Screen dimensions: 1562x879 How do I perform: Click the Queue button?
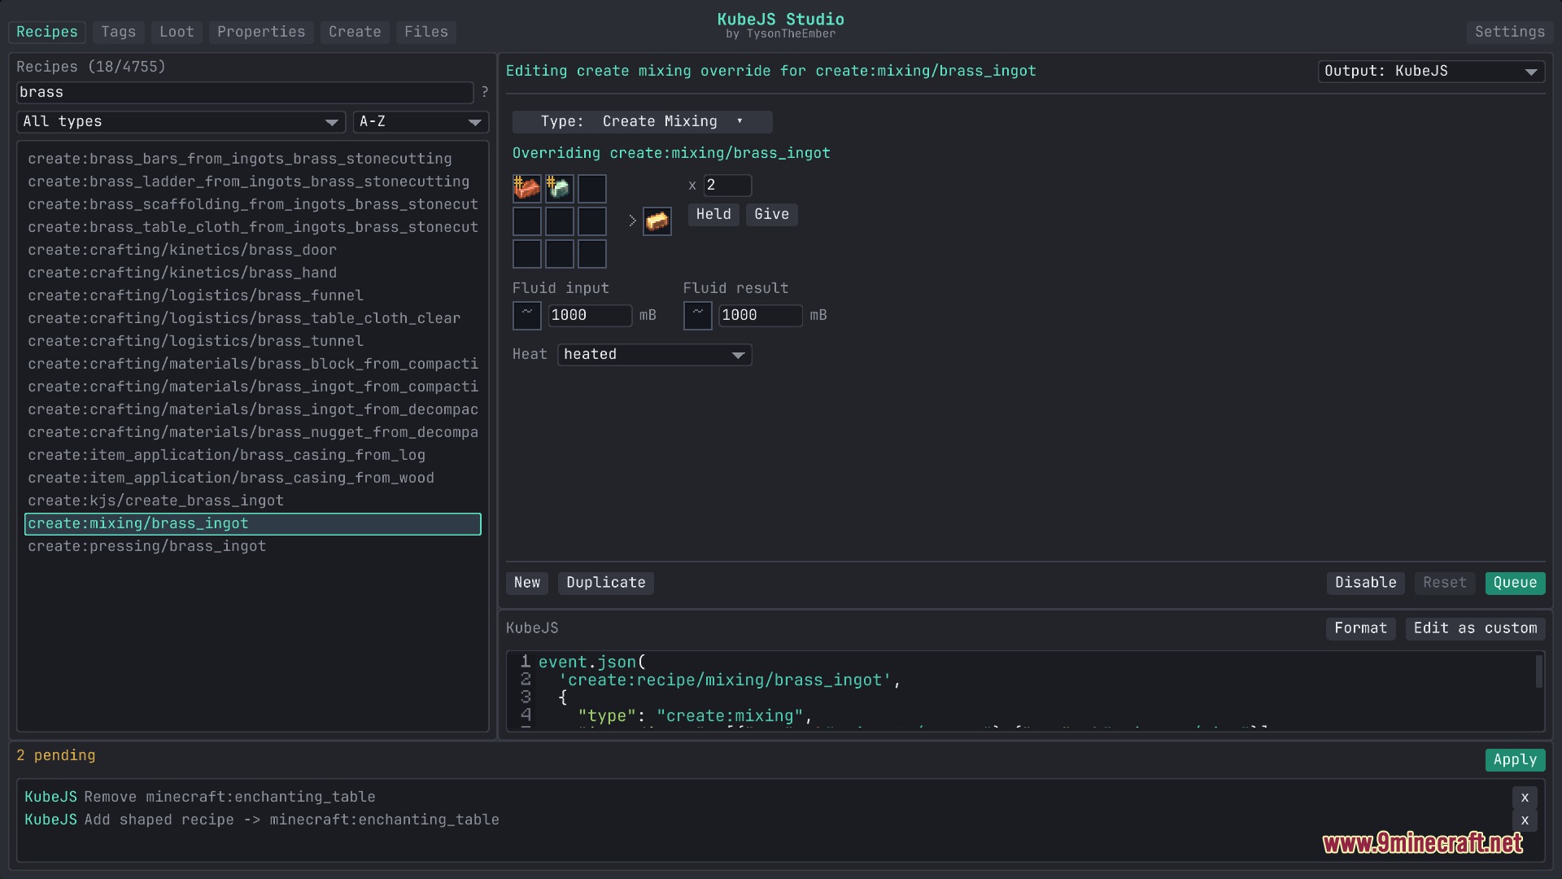(x=1515, y=584)
